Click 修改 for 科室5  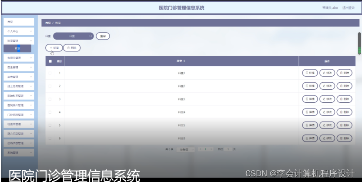coord(327,125)
